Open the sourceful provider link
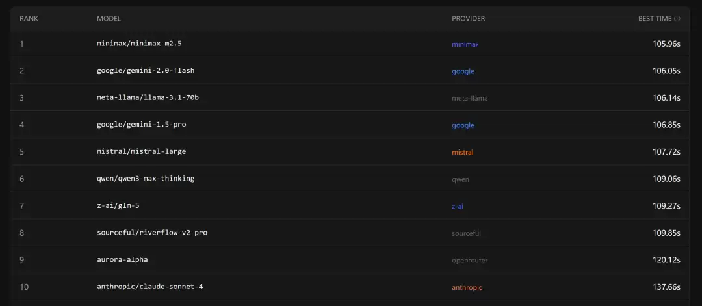The image size is (702, 306). tap(466, 233)
